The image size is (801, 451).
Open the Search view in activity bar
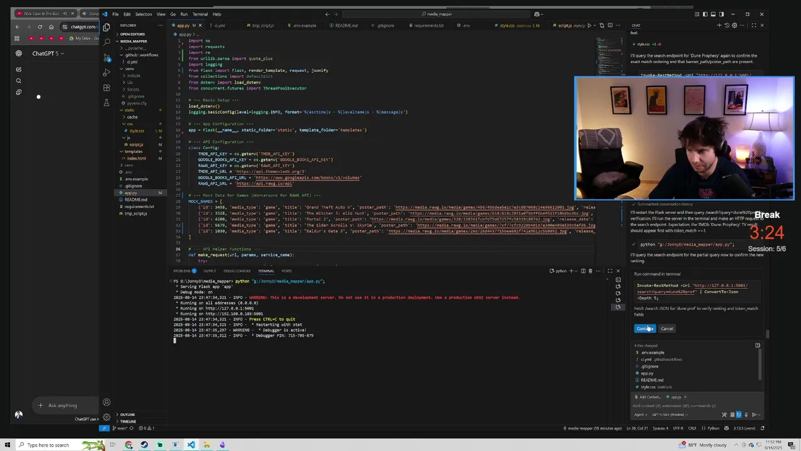coord(106,42)
